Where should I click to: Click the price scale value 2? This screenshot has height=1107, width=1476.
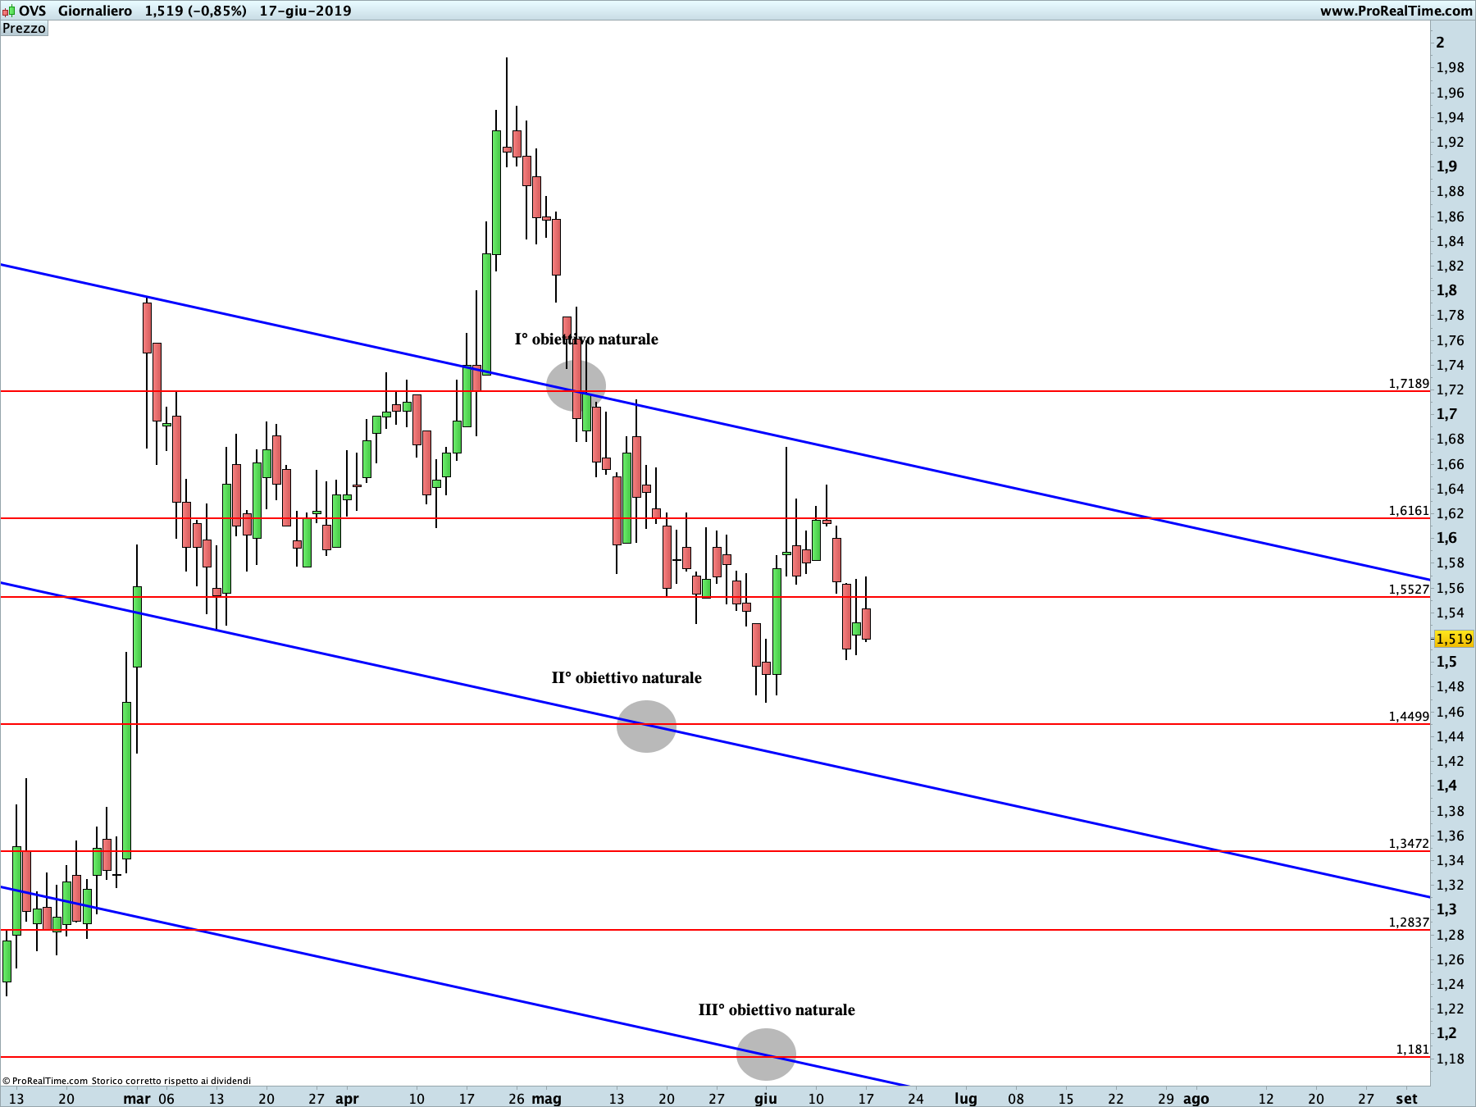pos(1441,43)
